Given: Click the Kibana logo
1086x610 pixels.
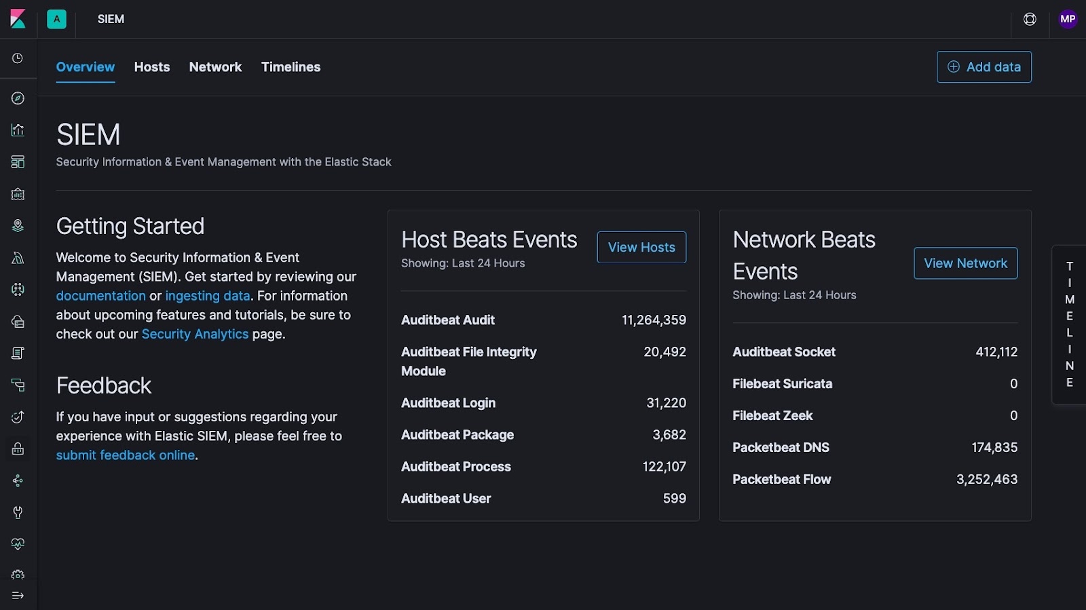Looking at the screenshot, I should (x=18, y=19).
